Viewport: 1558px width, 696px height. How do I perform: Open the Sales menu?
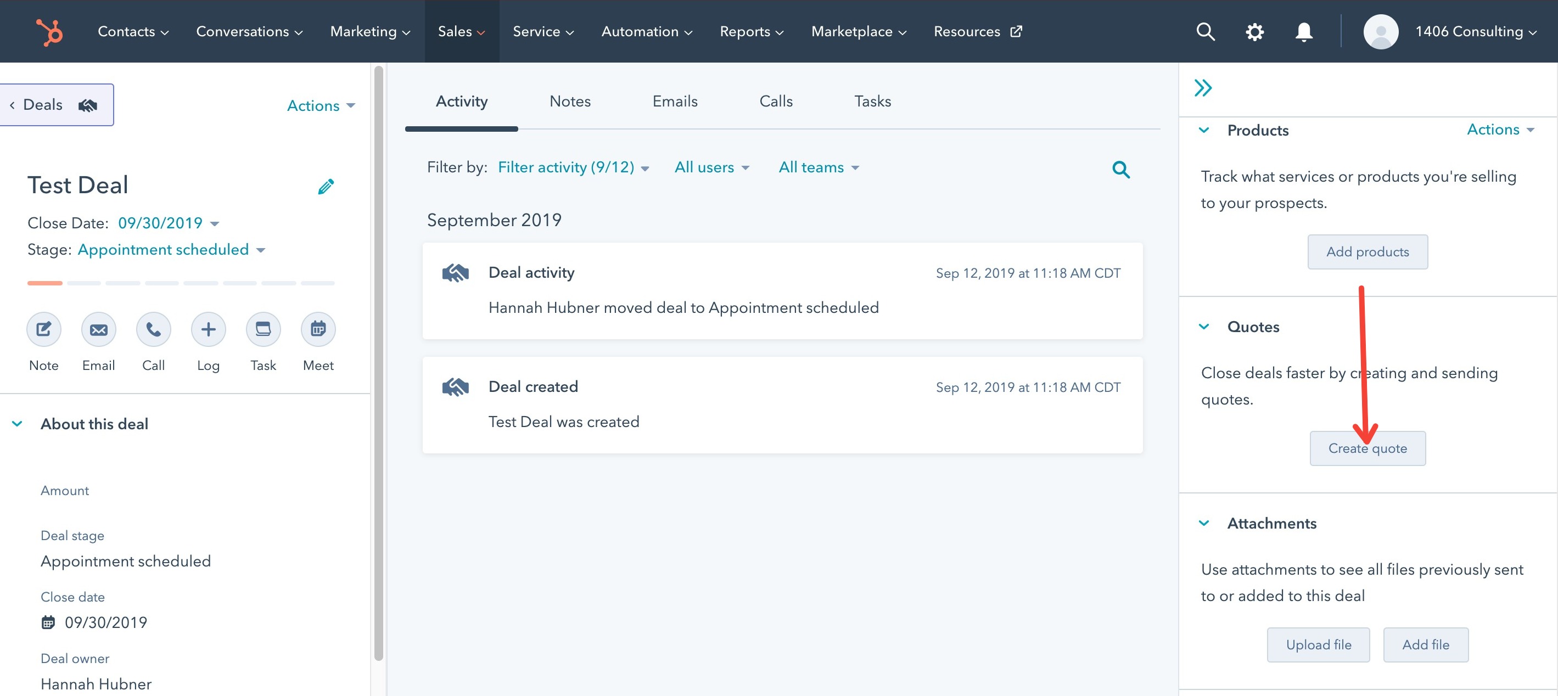pos(462,31)
